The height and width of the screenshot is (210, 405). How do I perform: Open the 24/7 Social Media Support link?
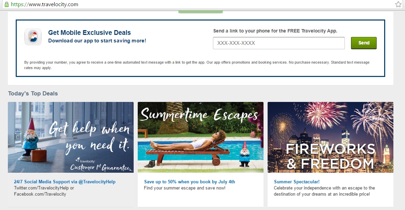point(65,182)
